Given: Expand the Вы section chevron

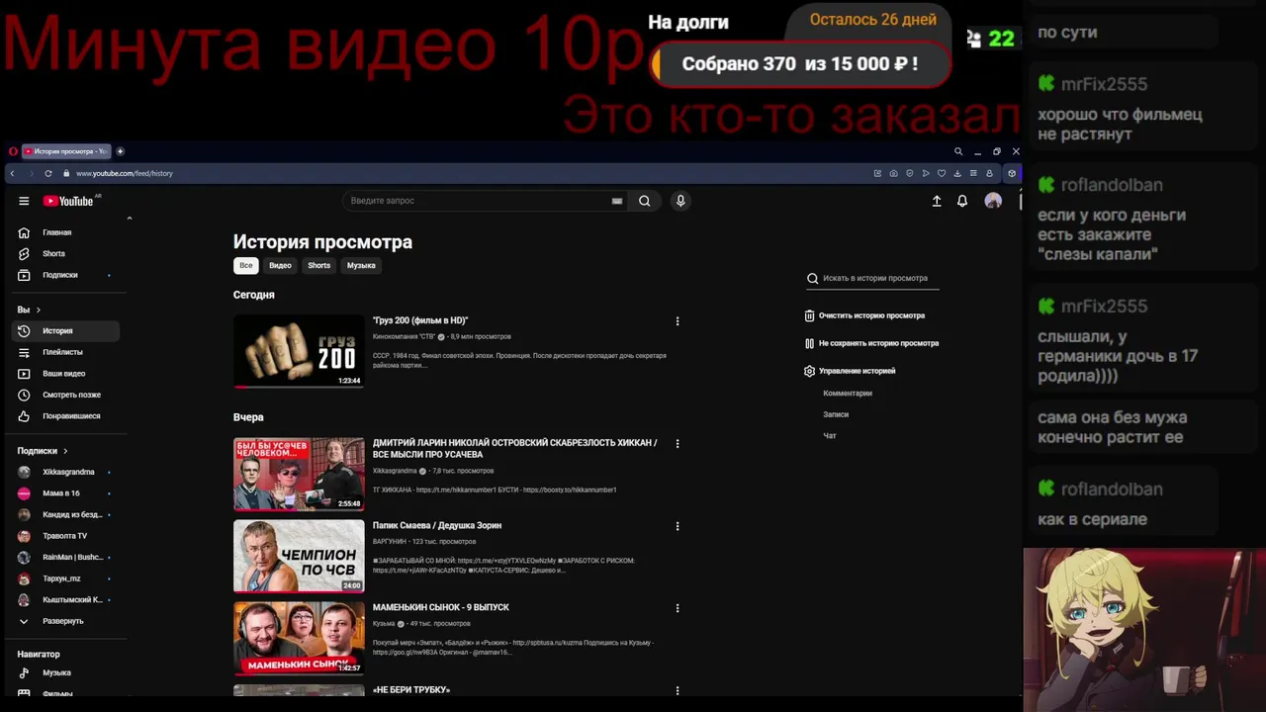Looking at the screenshot, I should [x=39, y=310].
